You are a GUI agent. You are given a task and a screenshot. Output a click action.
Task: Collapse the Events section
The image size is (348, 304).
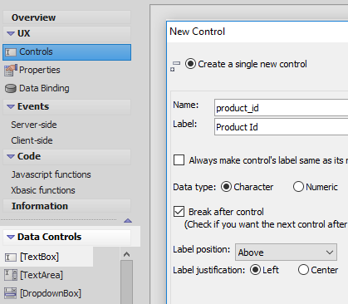pyautogui.click(x=11, y=106)
